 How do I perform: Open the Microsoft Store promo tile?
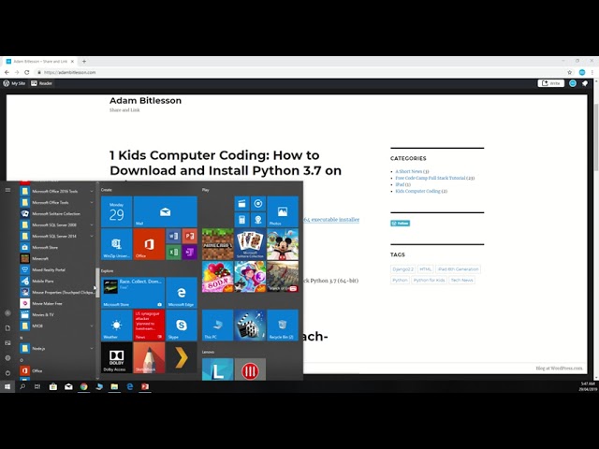[133, 293]
